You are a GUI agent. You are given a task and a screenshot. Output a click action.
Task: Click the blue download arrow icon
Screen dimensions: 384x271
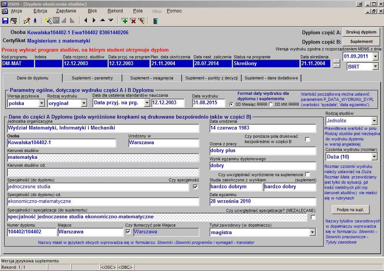35,21
